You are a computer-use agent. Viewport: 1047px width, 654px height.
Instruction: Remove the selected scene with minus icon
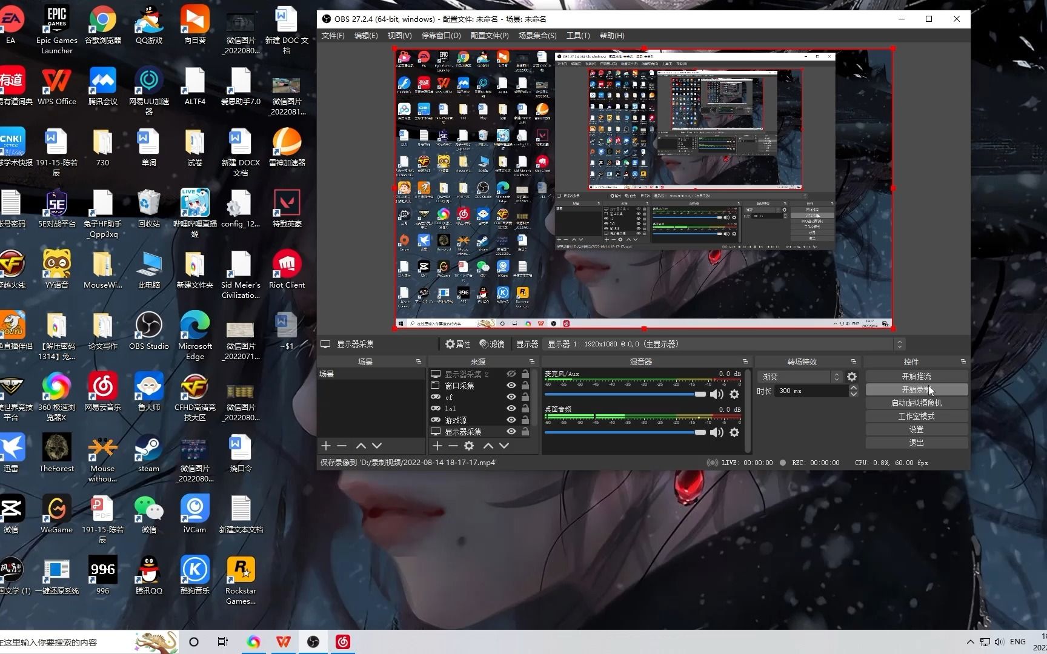(x=342, y=446)
